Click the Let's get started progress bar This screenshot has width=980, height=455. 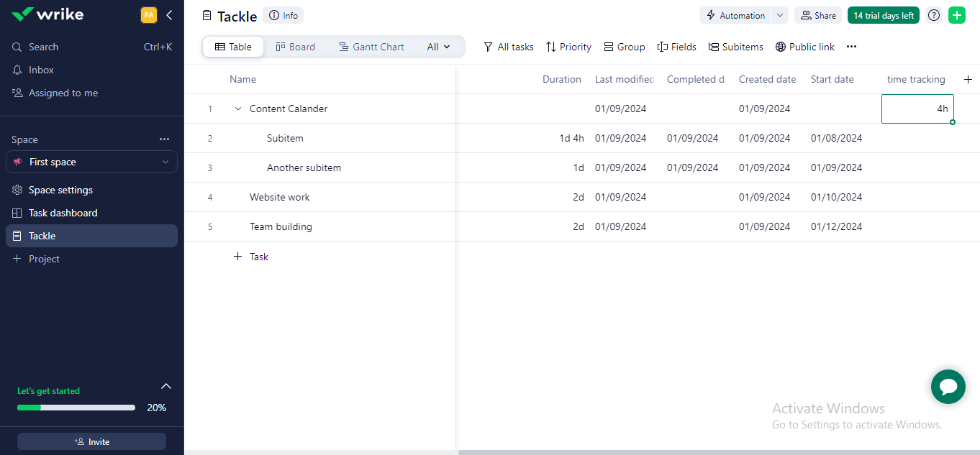(x=76, y=407)
